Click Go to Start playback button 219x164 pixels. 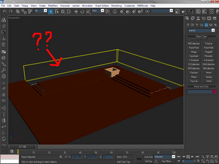179,156
